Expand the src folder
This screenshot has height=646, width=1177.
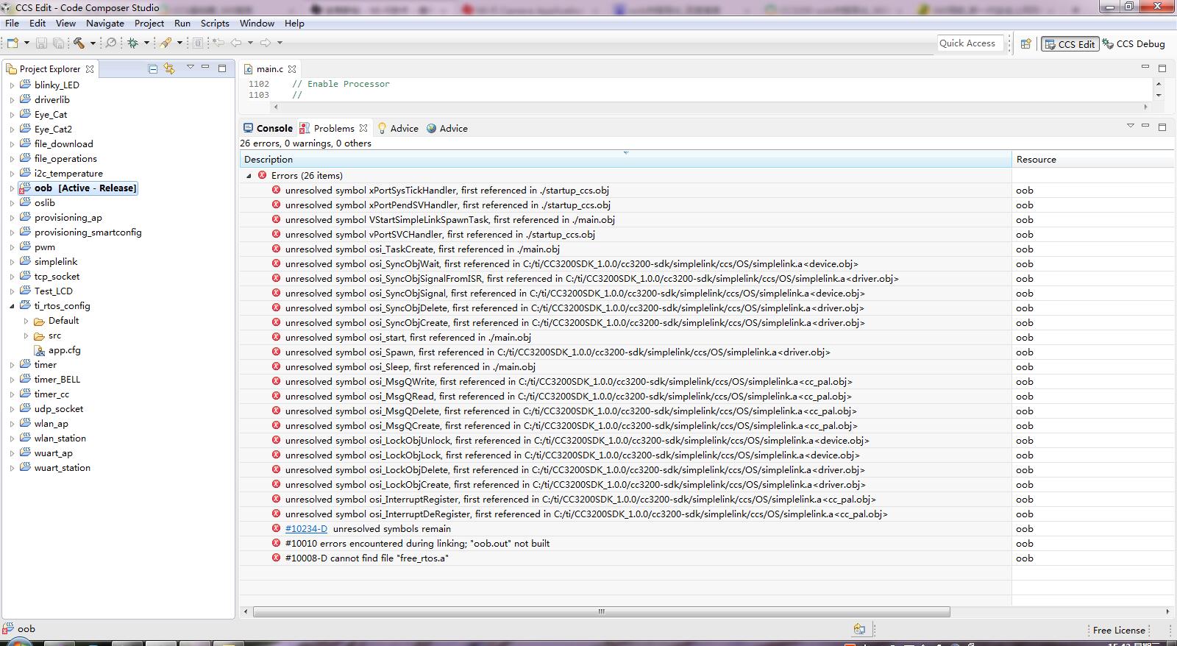[26, 335]
